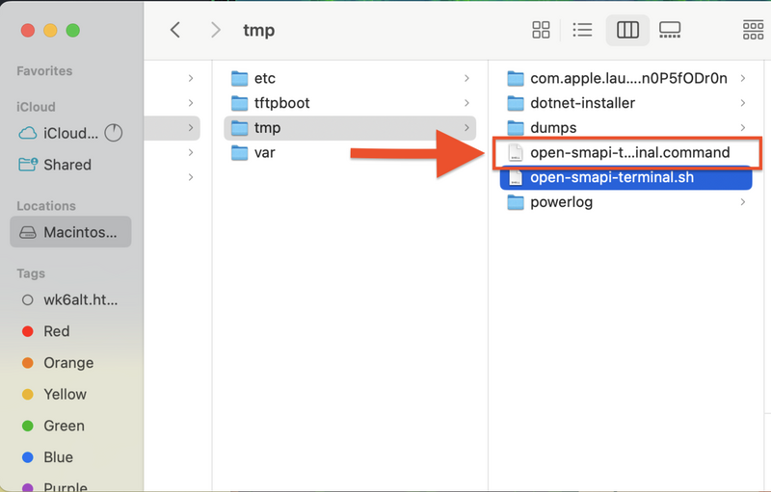
Task: Click the etc folder icon
Action: pos(239,78)
